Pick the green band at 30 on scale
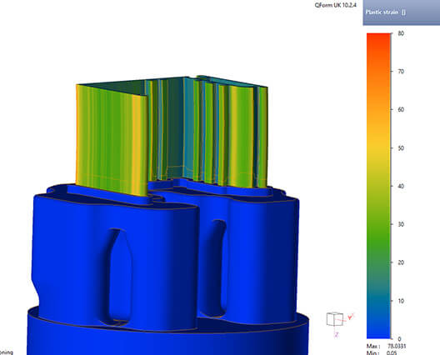 coord(378,224)
